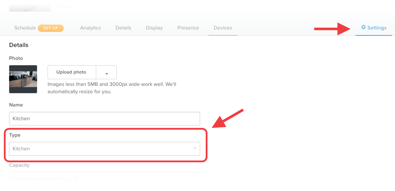
Task: Click the Upload photo button
Action: [x=72, y=72]
